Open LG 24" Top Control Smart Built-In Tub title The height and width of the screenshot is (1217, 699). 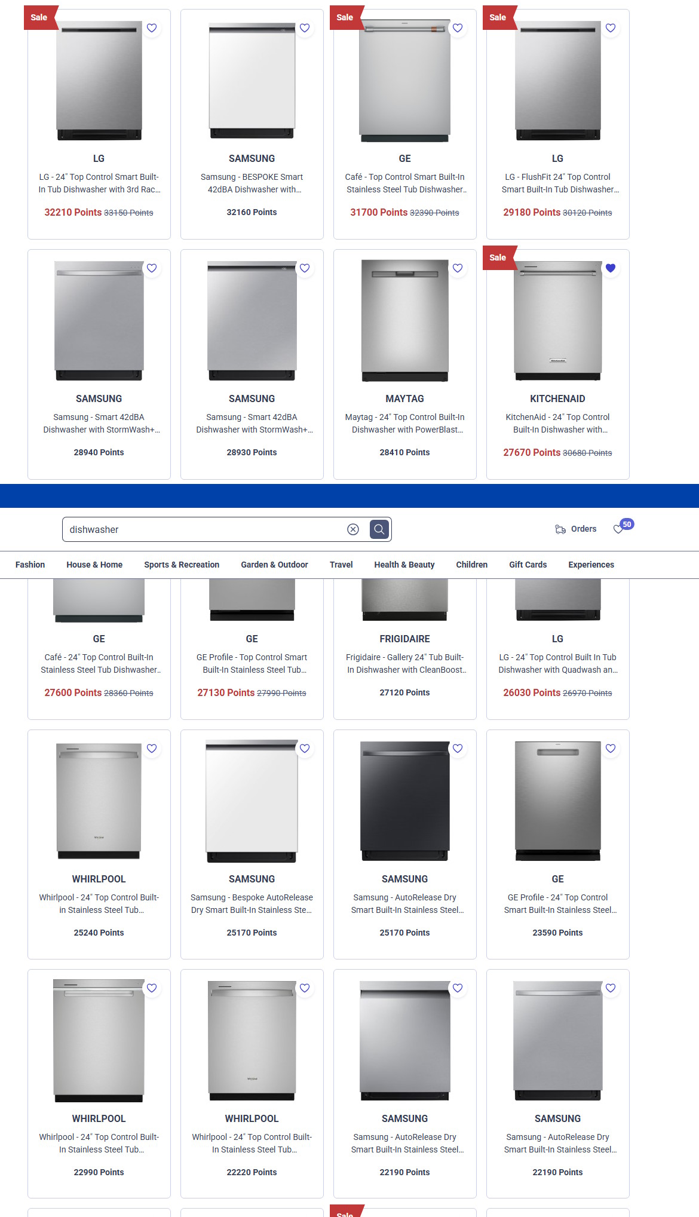(99, 183)
